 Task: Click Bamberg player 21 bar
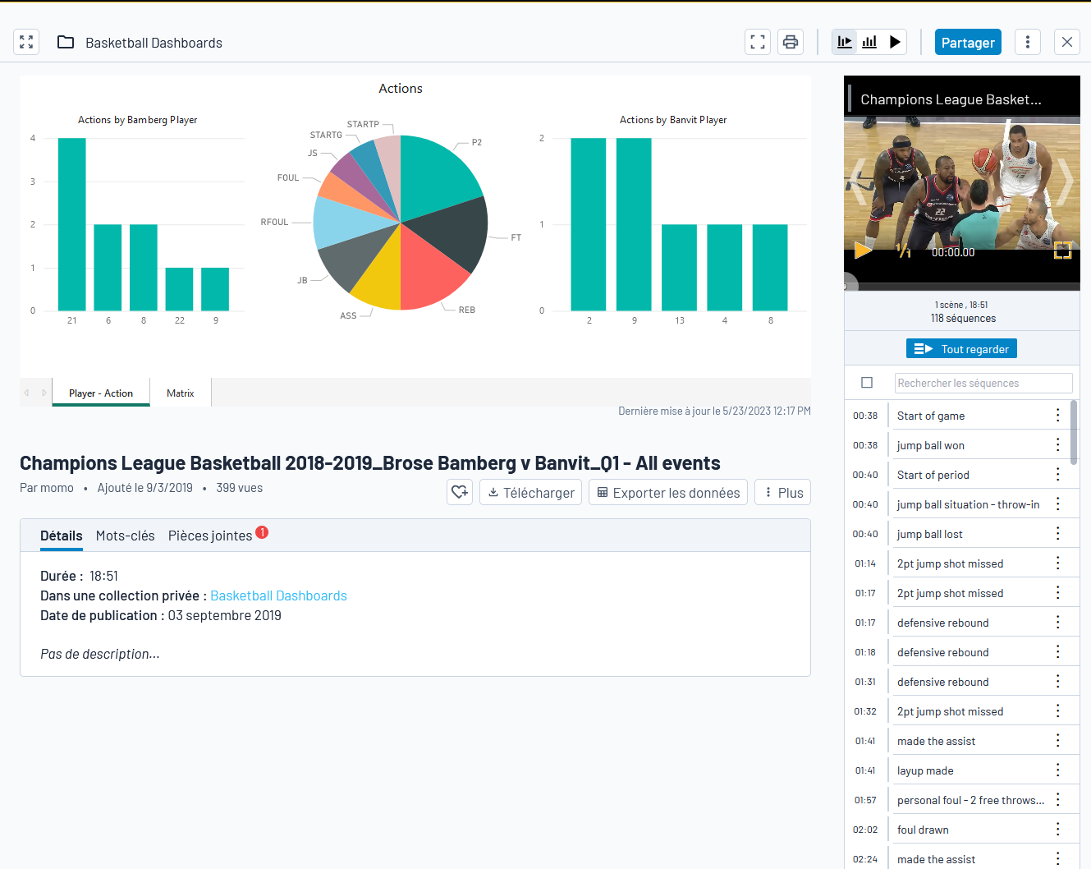(x=72, y=224)
